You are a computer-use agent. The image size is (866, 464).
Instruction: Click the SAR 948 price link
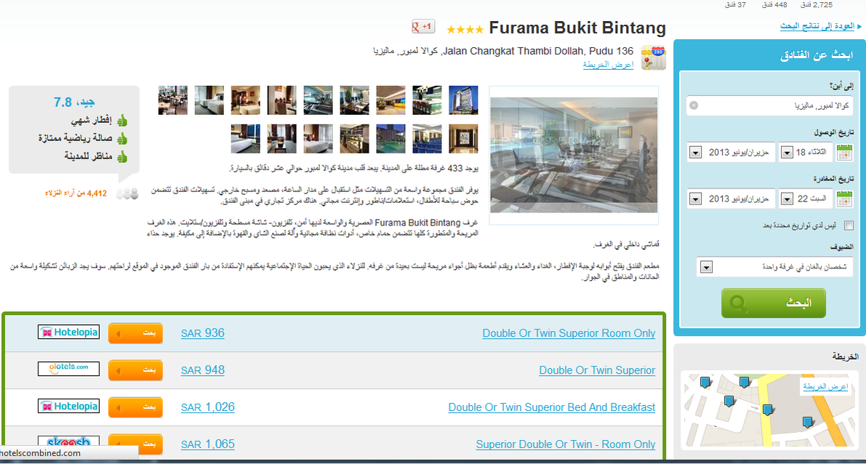(203, 370)
